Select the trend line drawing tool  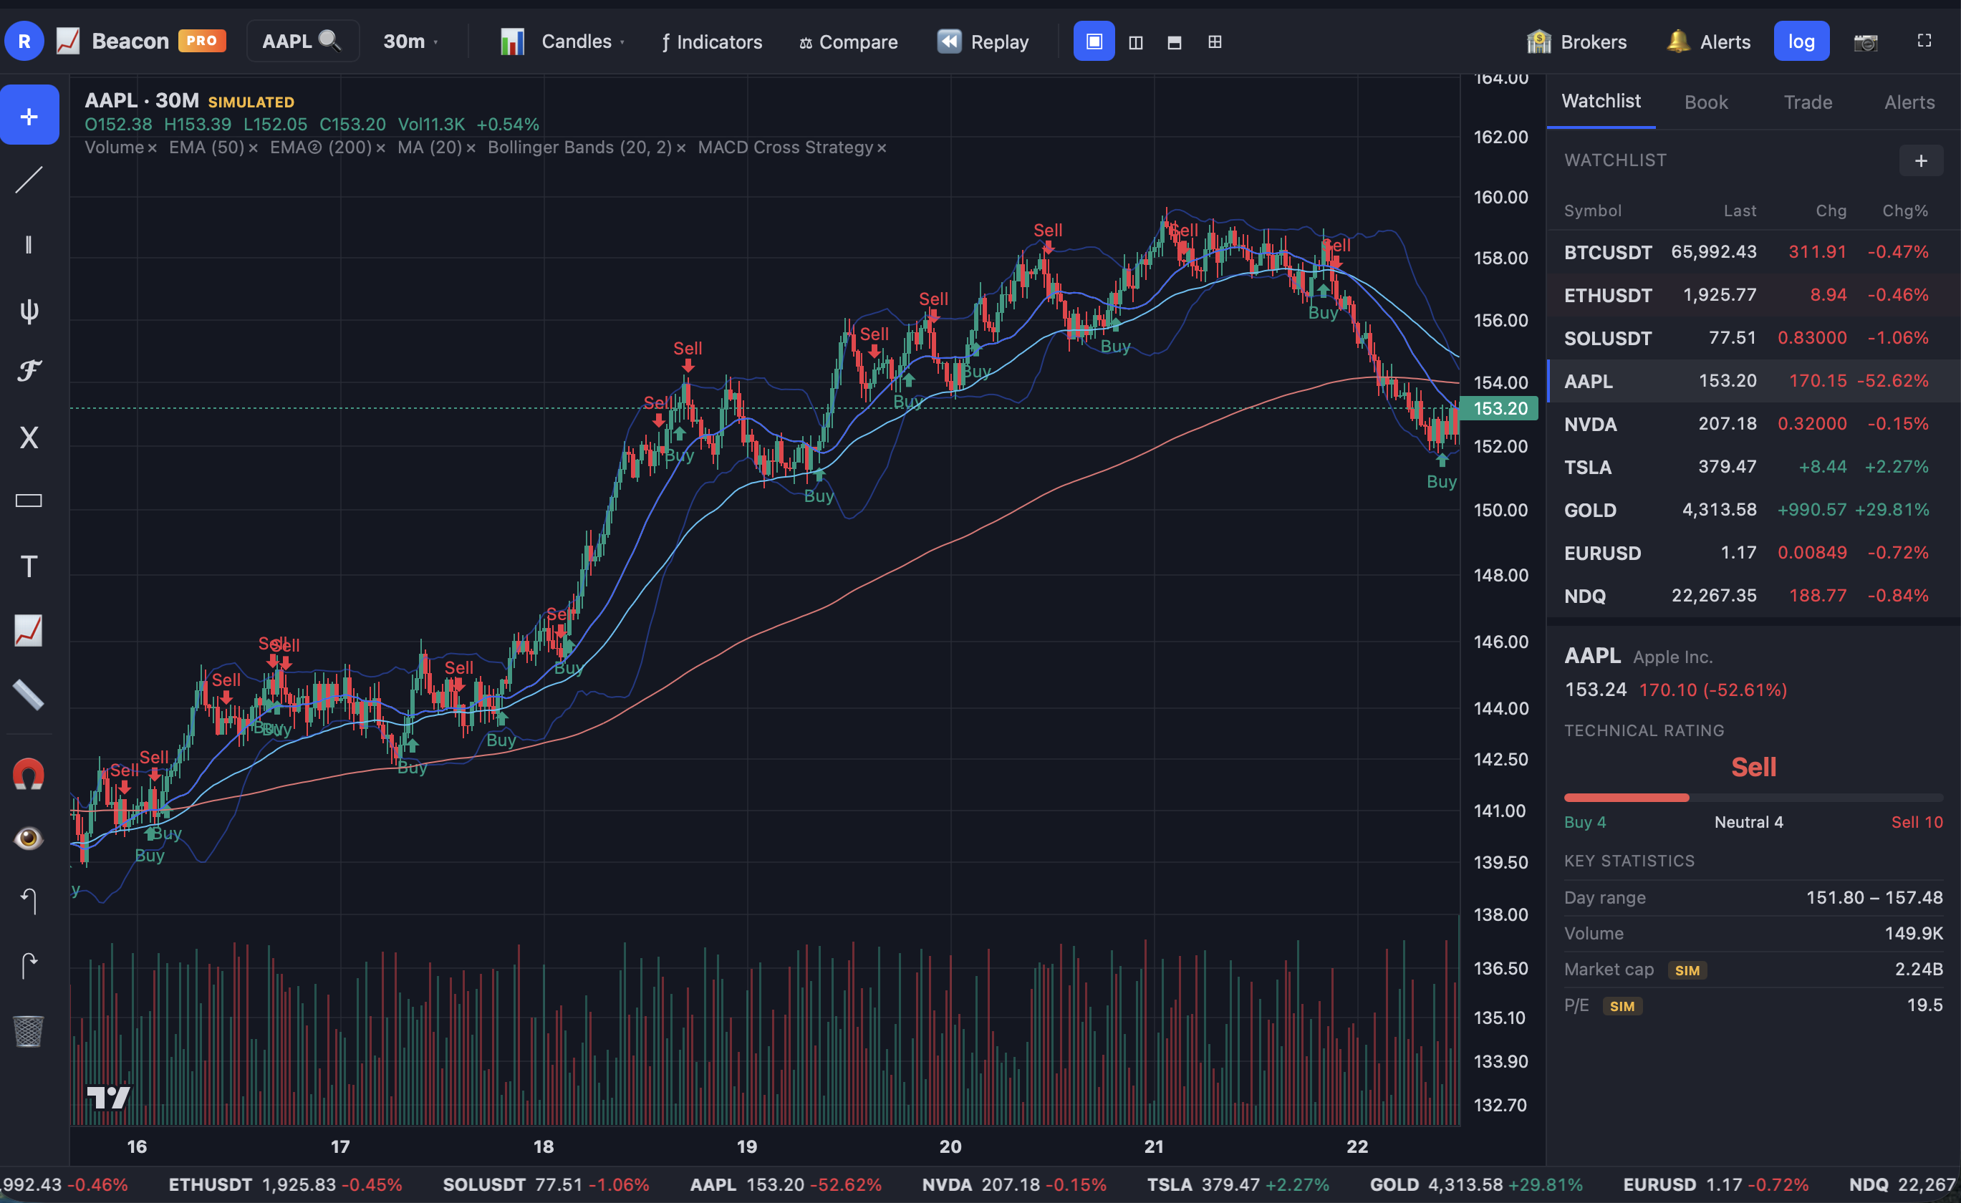coord(29,180)
